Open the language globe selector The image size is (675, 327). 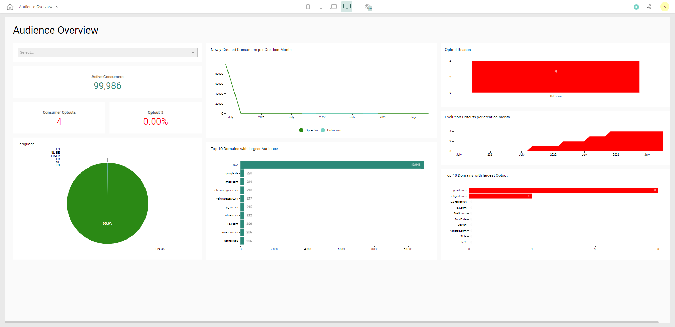pyautogui.click(x=368, y=7)
